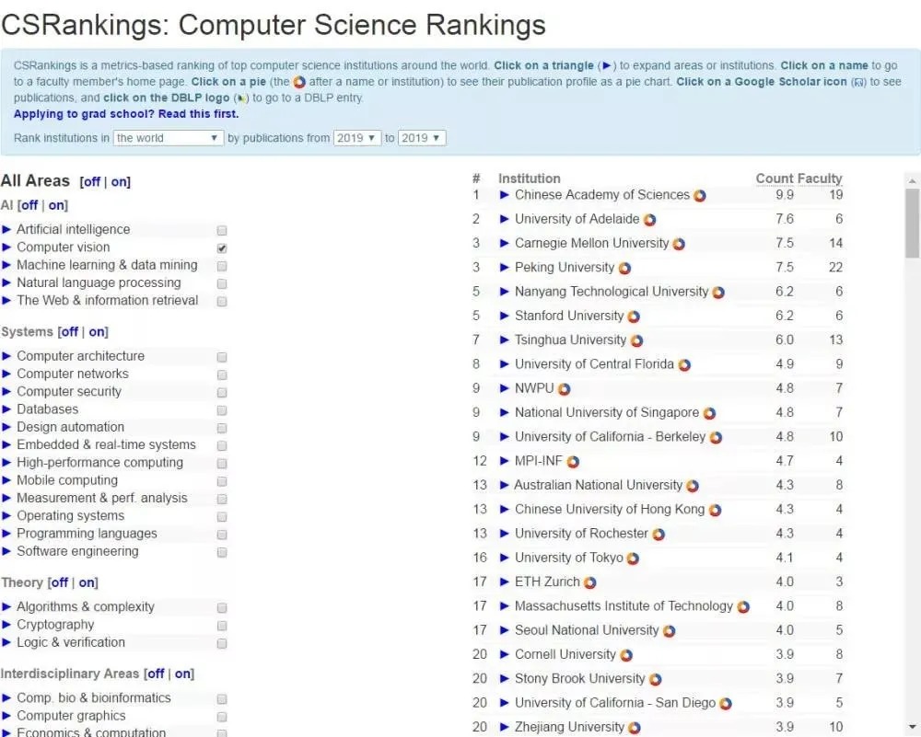Expand Stanford University faculty triangle
This screenshot has height=737, width=921.
[504, 316]
